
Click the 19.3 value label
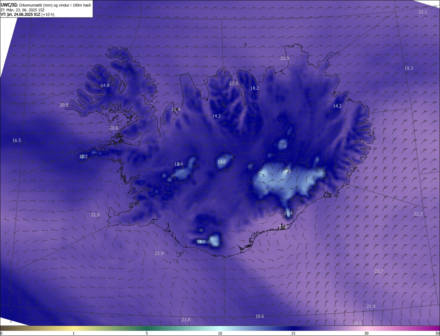pos(409,68)
